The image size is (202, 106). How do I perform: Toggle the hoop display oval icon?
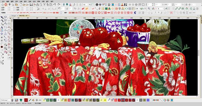pyautogui.click(x=126, y=9)
